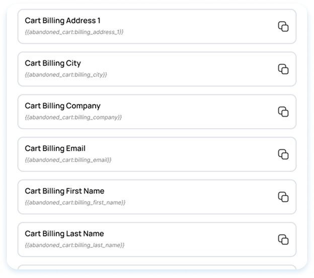The height and width of the screenshot is (278, 314).
Task: Click the Cart Billing City heading
Action: click(x=53, y=63)
